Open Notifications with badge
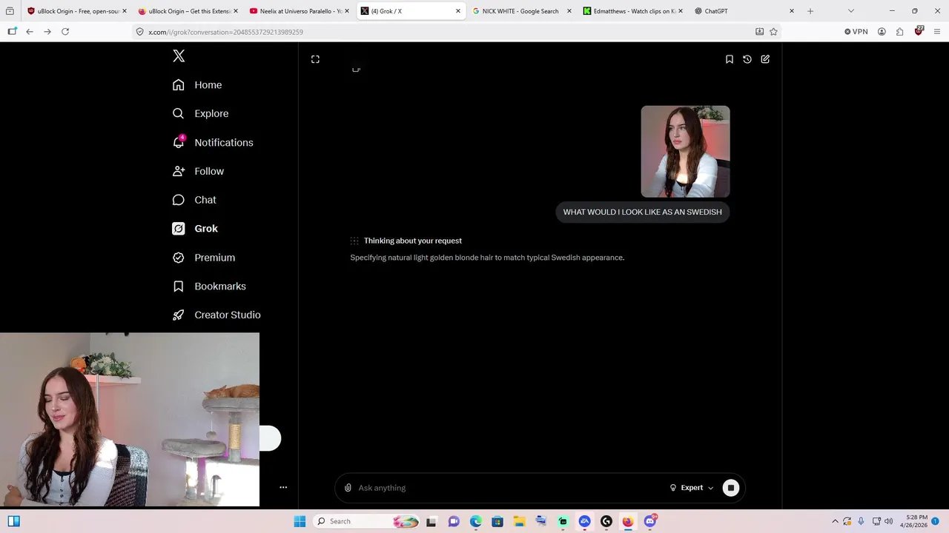Viewport: 949px width, 533px height. 213,142
